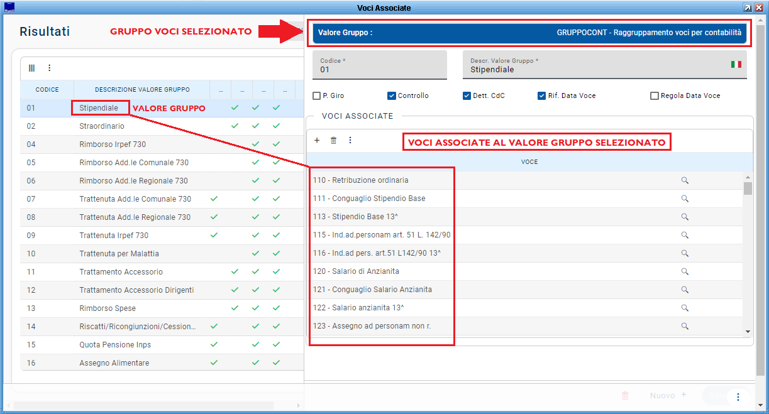Click the Italian flag language icon
Image resolution: width=769 pixels, height=414 pixels.
click(x=736, y=65)
